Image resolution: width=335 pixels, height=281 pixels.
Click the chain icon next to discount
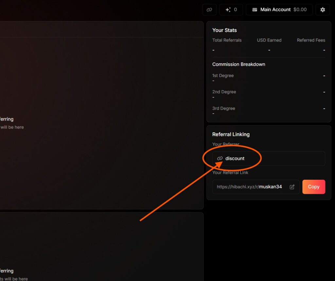click(x=220, y=158)
